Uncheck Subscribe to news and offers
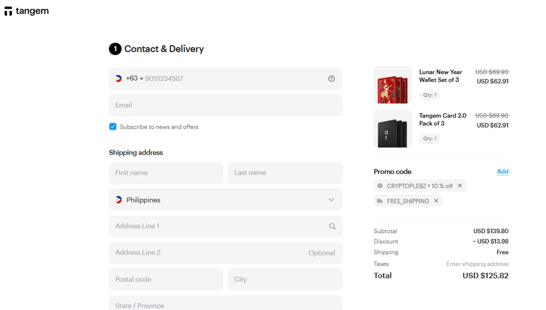This screenshot has height=310, width=546. coord(113,127)
